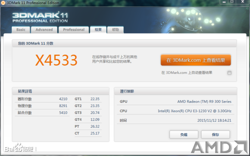Click the X4533 score value
This screenshot has height=156, width=250.
(x=56, y=60)
